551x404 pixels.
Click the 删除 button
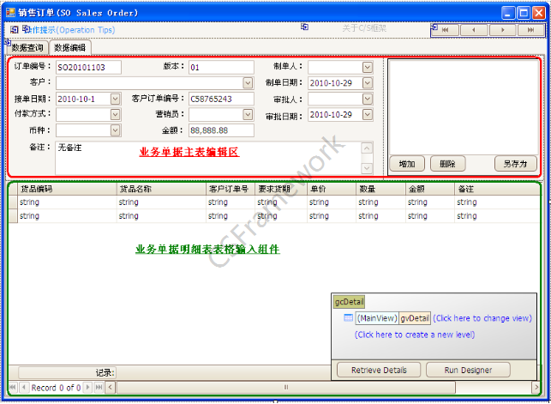[447, 164]
